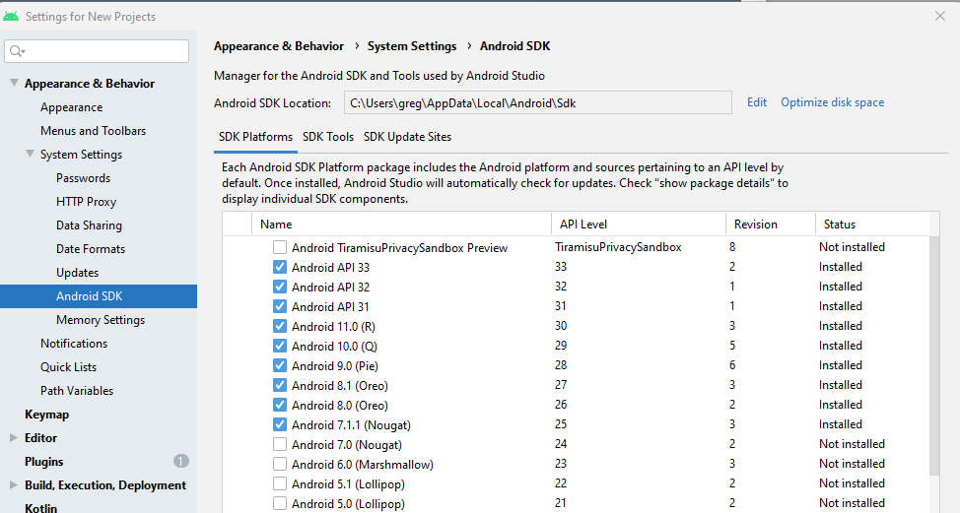Viewport: 960px width, 513px height.
Task: Click the Optimize disk space link
Action: (x=832, y=102)
